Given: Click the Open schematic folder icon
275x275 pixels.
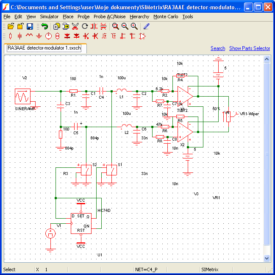Looking at the screenshot, I should click(11, 26).
